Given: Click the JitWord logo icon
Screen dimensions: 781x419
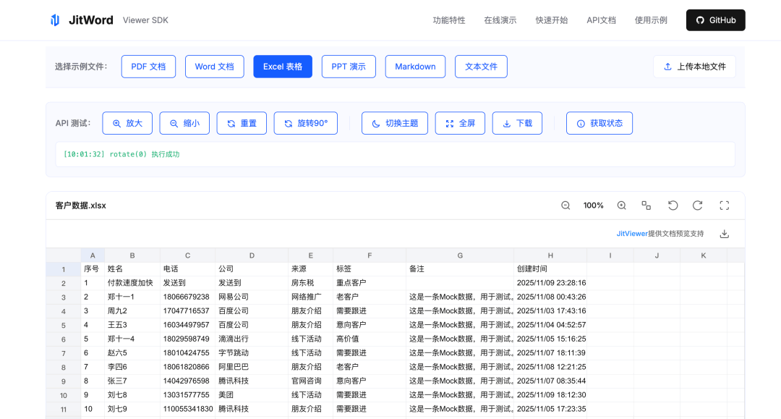Looking at the screenshot, I should (x=55, y=20).
